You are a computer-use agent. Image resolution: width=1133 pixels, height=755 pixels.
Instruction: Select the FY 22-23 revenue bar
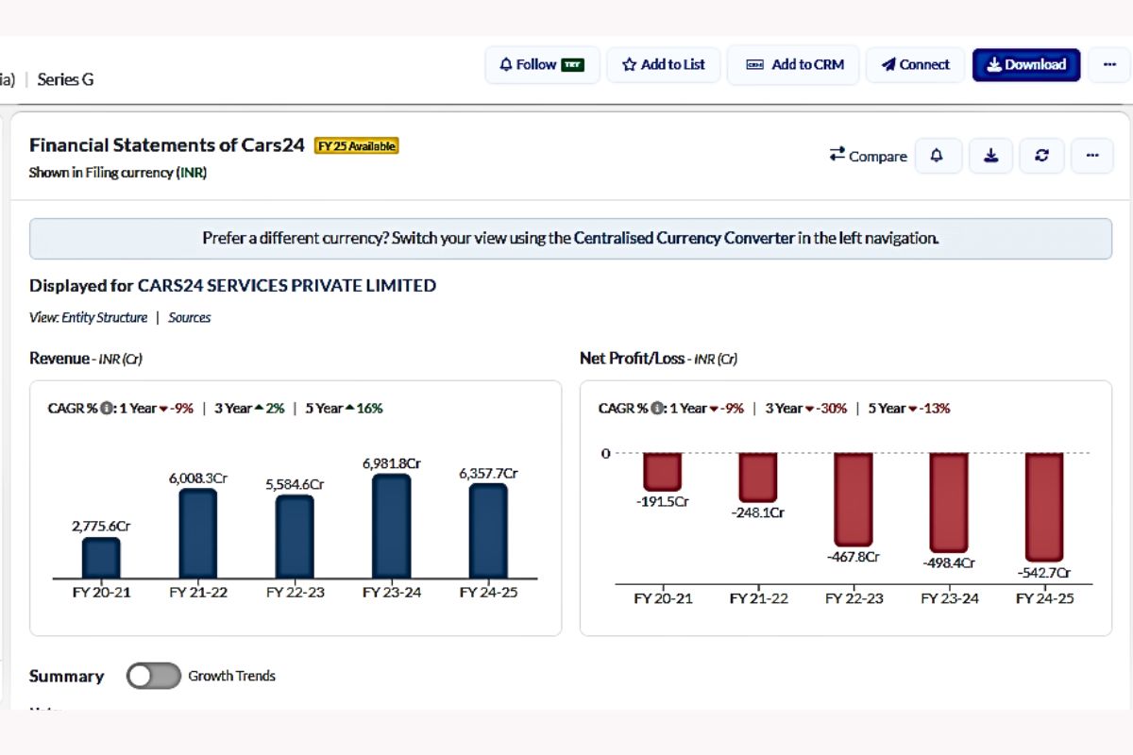tap(295, 537)
